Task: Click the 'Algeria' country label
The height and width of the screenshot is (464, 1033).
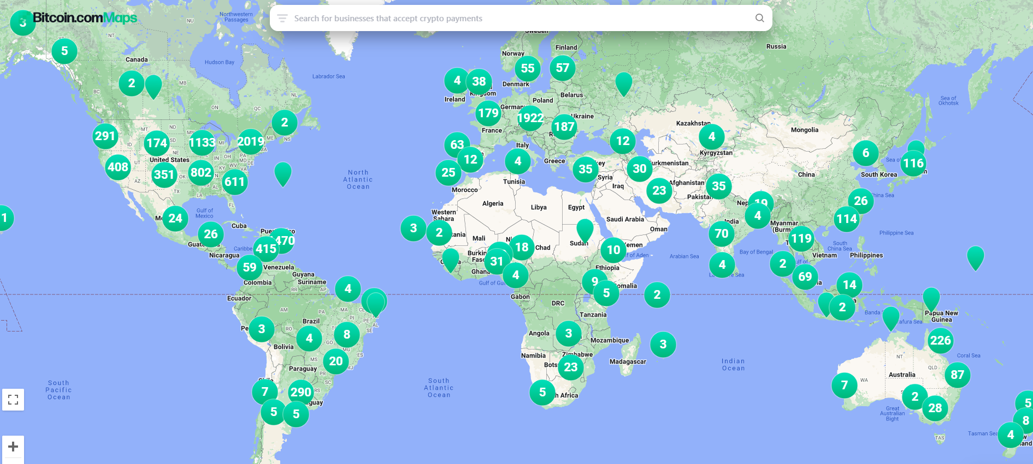Action: 493,203
